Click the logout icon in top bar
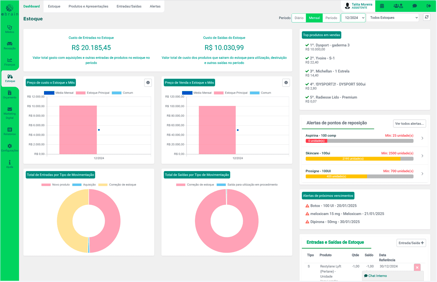The height and width of the screenshot is (282, 437). click(x=429, y=6)
